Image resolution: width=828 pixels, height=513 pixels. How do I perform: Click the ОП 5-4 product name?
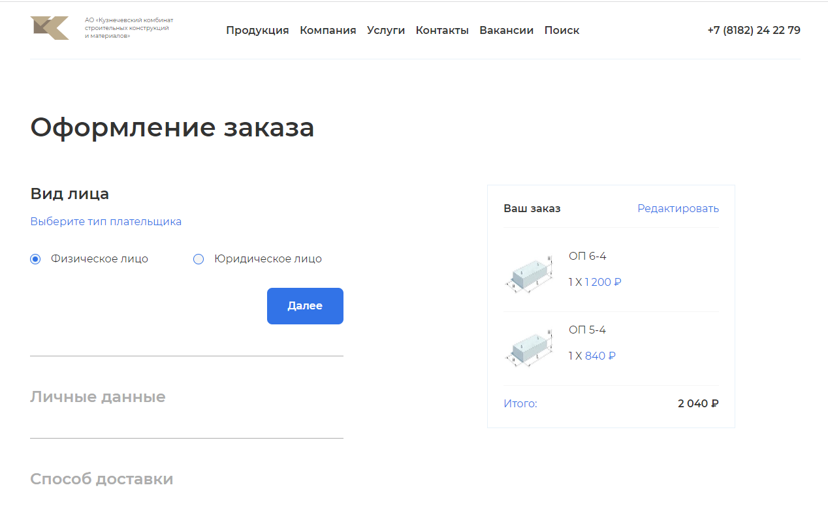click(587, 330)
